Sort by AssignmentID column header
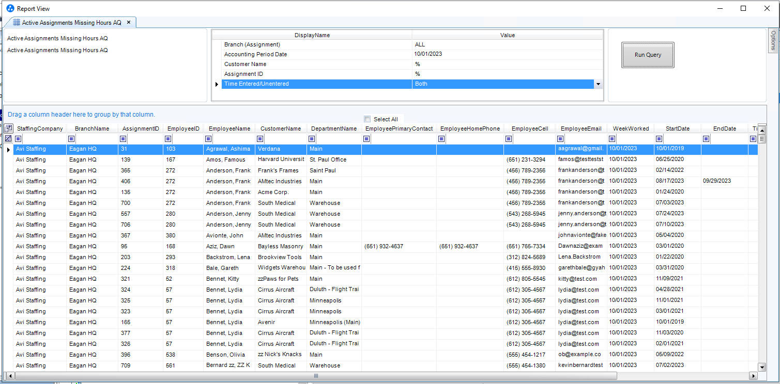Screen dimensions: 780x384 click(x=141, y=129)
